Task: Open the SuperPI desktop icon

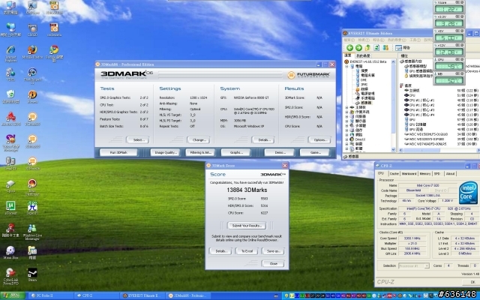Action: pyautogui.click(x=32, y=207)
